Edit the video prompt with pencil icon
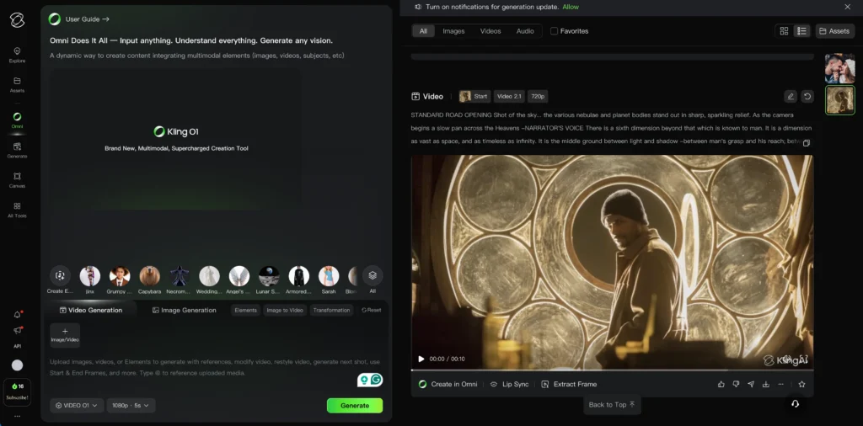863x426 pixels. pos(791,97)
